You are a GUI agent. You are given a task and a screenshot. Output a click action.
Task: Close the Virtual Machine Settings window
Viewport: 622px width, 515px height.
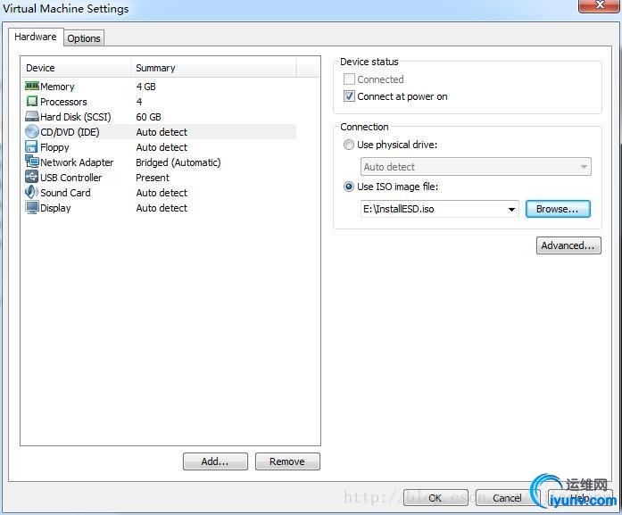pos(599,5)
